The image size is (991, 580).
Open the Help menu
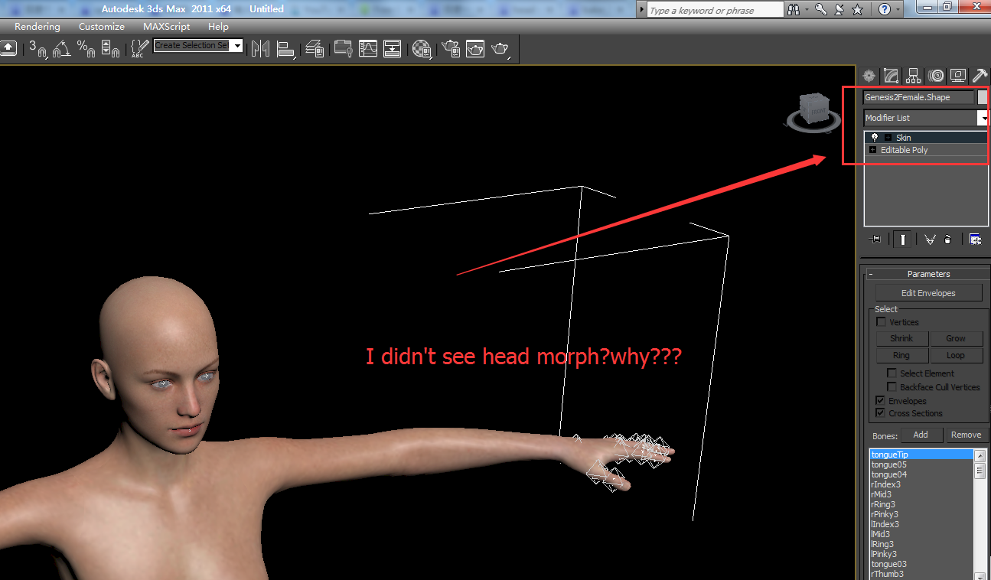(218, 27)
